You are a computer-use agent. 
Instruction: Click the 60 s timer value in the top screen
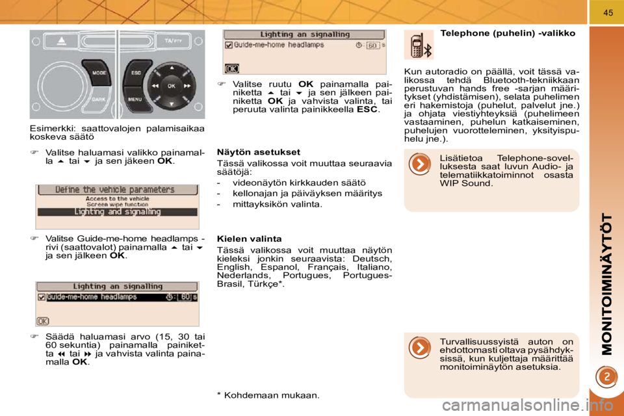[372, 45]
